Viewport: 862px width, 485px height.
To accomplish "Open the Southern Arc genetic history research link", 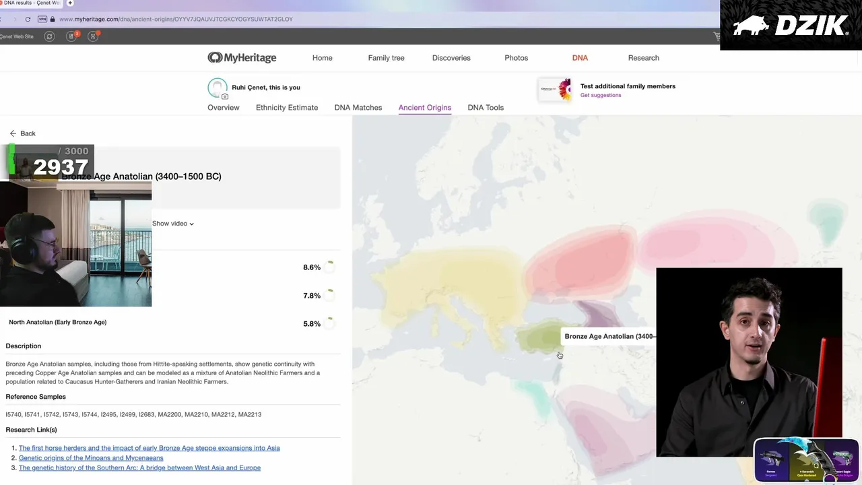I will pos(139,467).
